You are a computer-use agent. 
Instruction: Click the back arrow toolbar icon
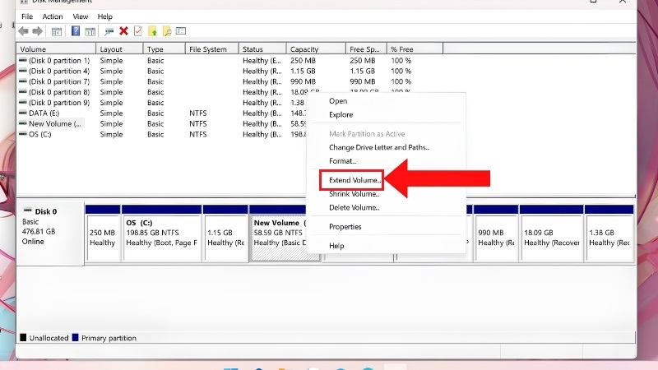[24, 31]
